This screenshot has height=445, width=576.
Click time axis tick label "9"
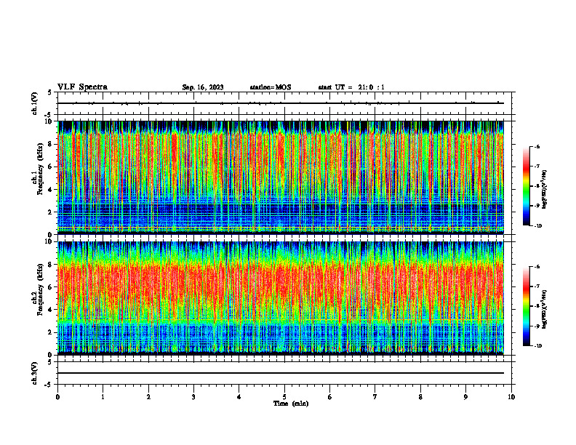465,397
